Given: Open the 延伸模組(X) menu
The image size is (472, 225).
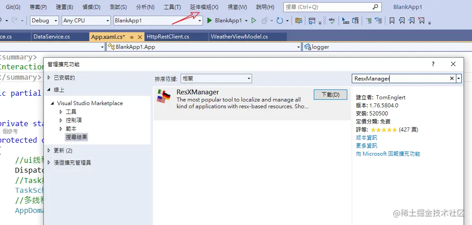Looking at the screenshot, I should [x=204, y=7].
